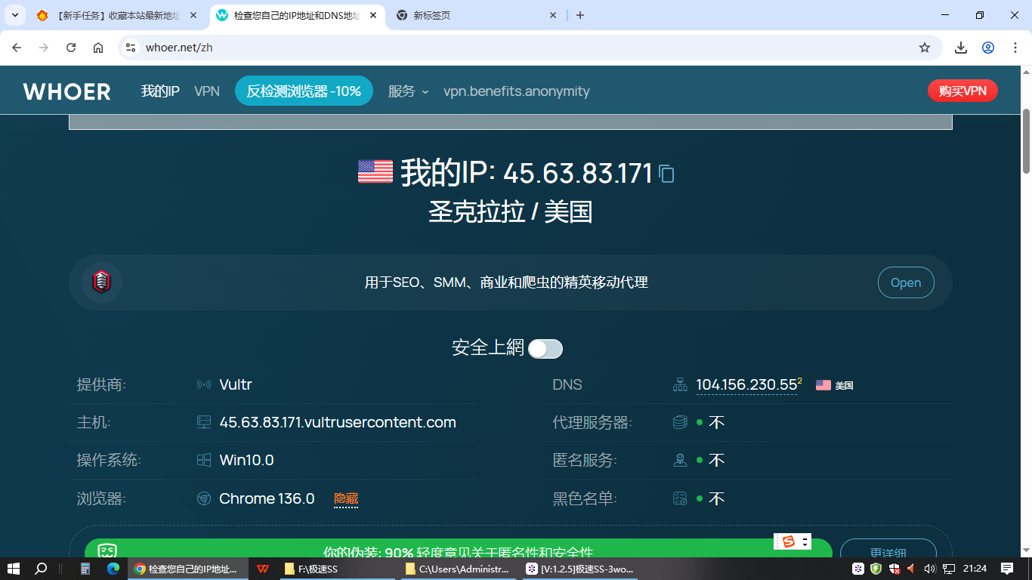Image resolution: width=1032 pixels, height=580 pixels.
Task: Click the 购买VPN button
Action: (x=962, y=91)
